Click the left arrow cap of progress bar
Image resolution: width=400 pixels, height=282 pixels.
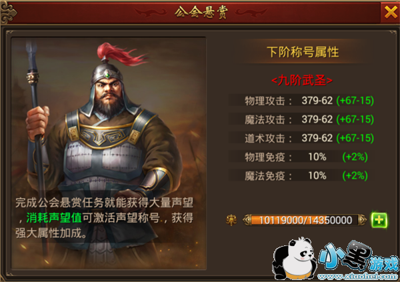(x=247, y=220)
